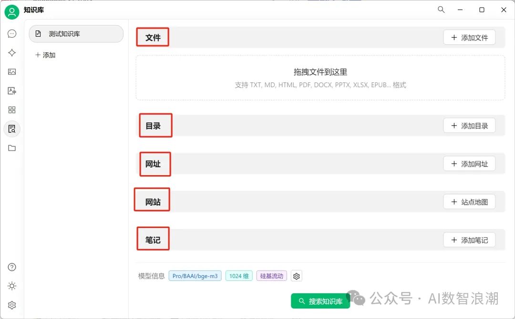The image size is (515, 319).
Task: Click the 目录 section heading
Action: click(x=153, y=126)
